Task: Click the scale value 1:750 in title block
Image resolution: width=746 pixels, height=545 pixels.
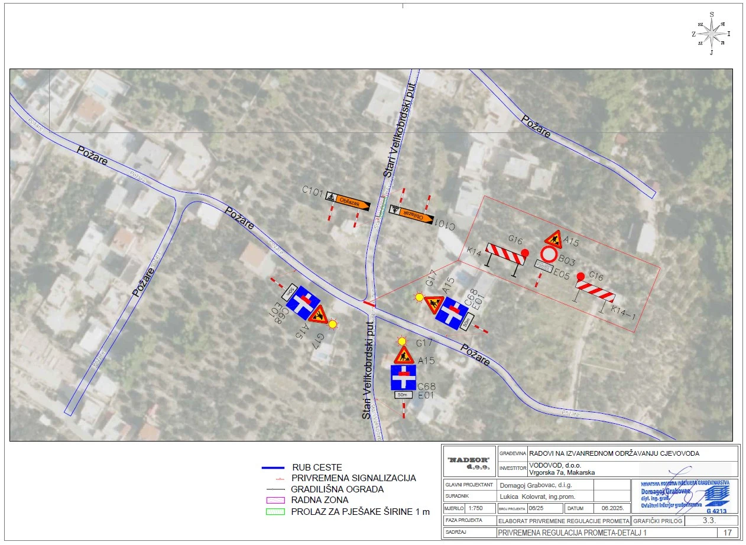Action: pos(475,508)
